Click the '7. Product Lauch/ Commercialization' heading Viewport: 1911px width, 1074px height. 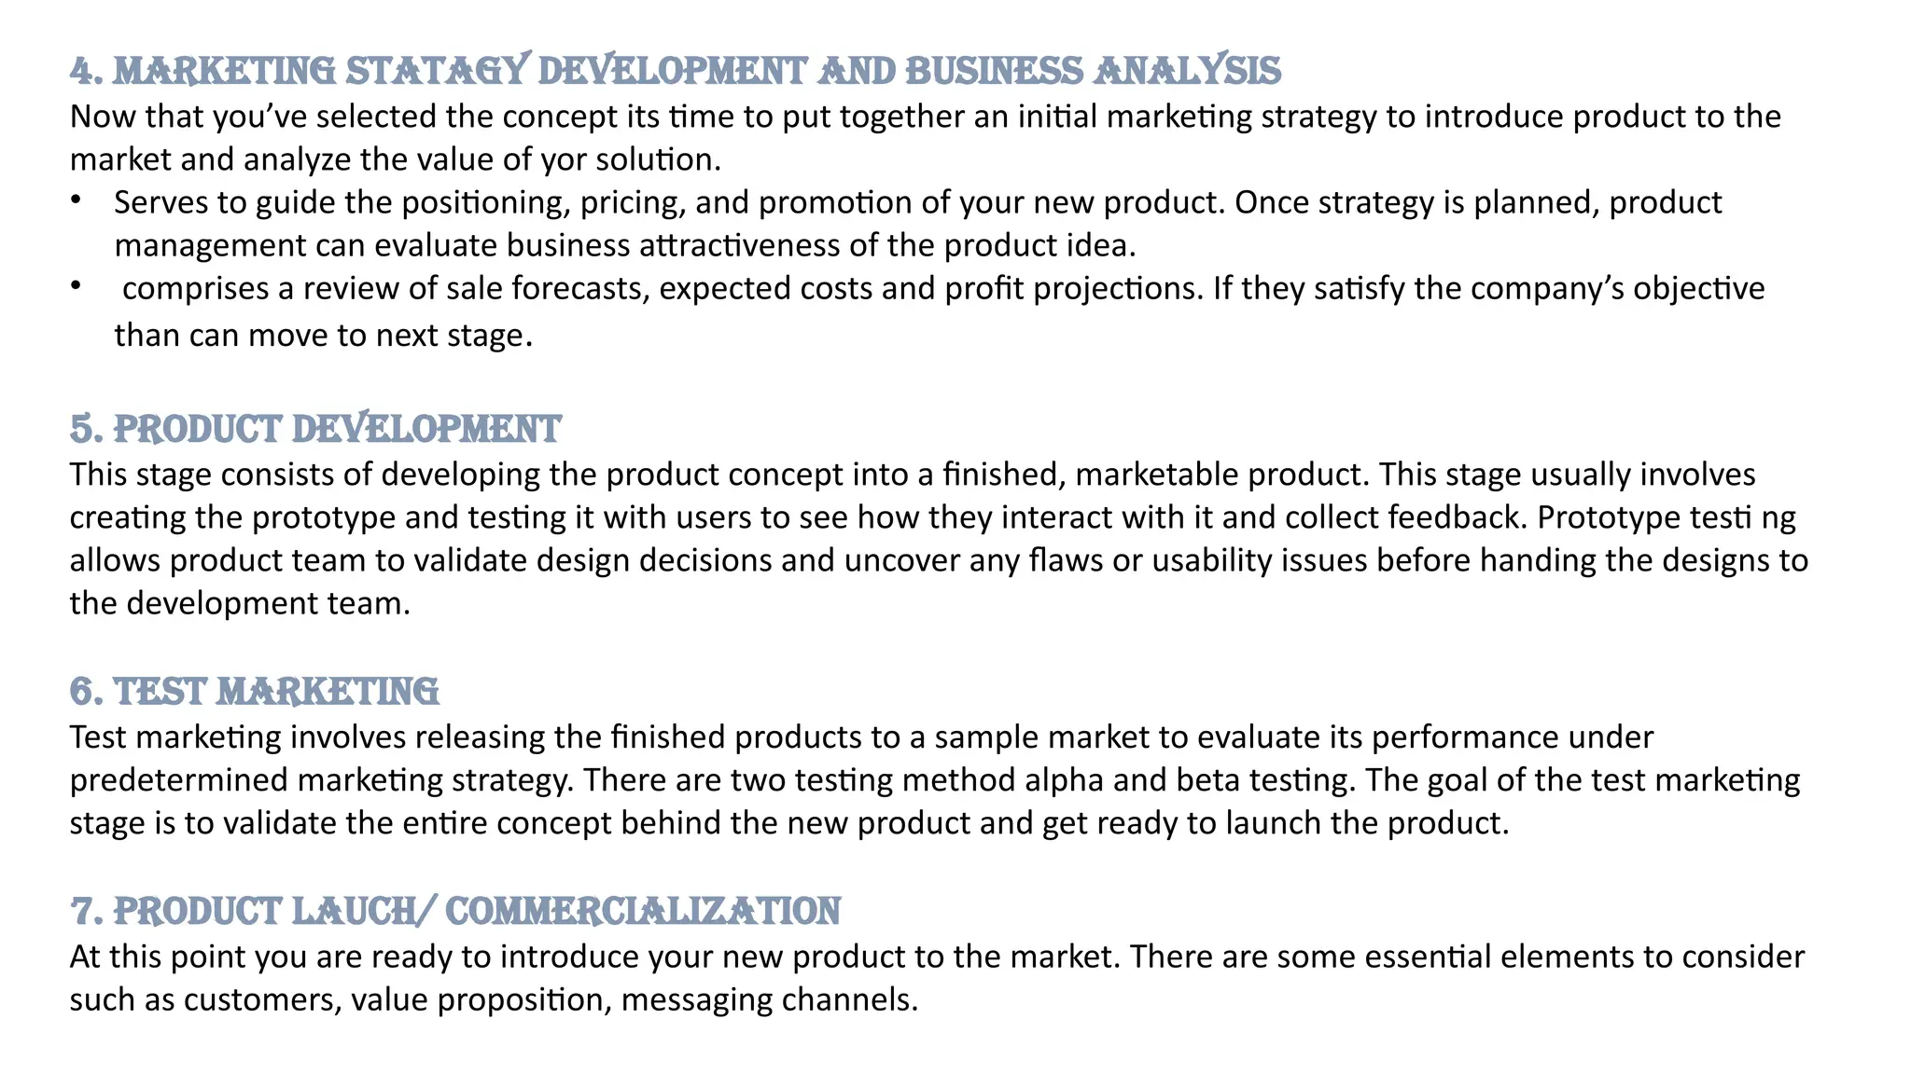pyautogui.click(x=455, y=911)
